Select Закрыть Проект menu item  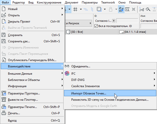click(x=32, y=22)
